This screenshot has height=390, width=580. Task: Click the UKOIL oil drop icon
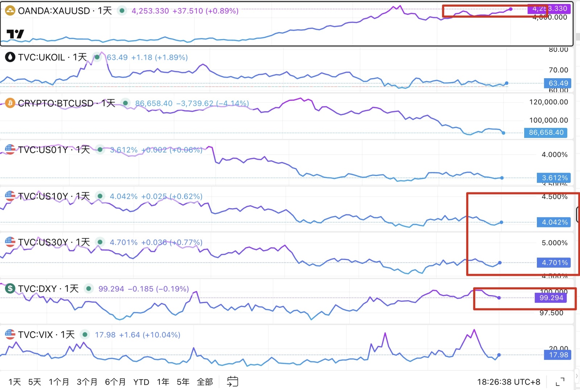tap(10, 57)
